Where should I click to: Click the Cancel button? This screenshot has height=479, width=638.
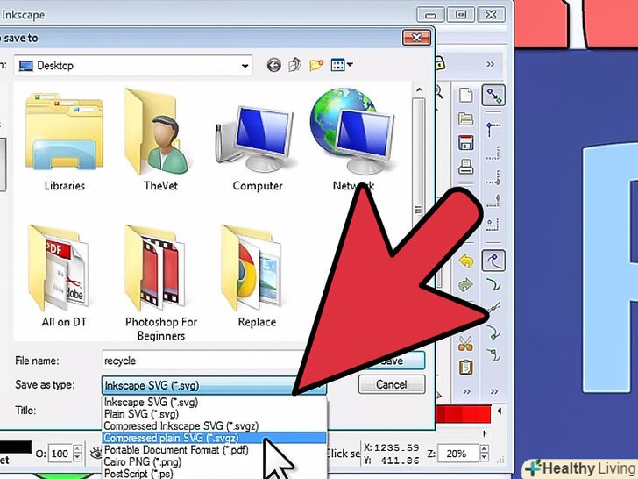(x=392, y=384)
